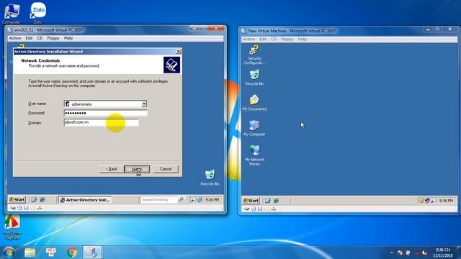Click host volume tray icon

tap(424, 253)
